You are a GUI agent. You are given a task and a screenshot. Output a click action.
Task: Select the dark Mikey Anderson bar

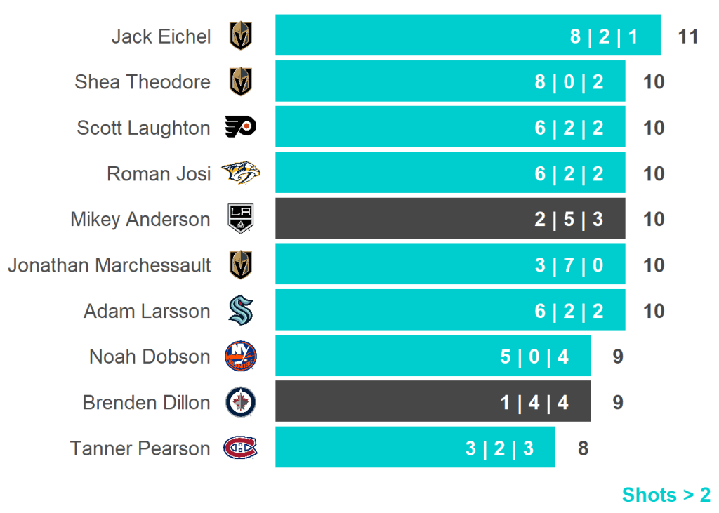pyautogui.click(x=449, y=219)
